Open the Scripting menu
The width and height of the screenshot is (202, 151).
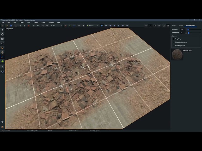click(x=51, y=22)
